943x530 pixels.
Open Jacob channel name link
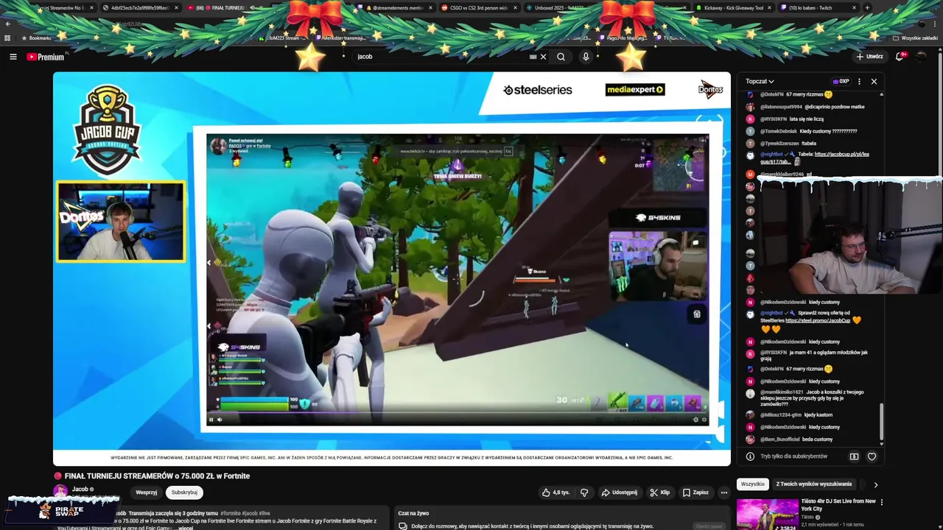(80, 489)
